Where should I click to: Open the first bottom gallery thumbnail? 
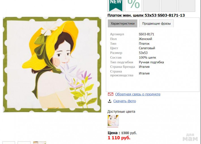pos(8,143)
